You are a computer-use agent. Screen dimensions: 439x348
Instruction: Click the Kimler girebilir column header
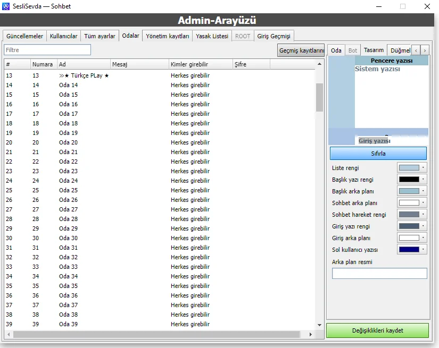tap(201, 64)
